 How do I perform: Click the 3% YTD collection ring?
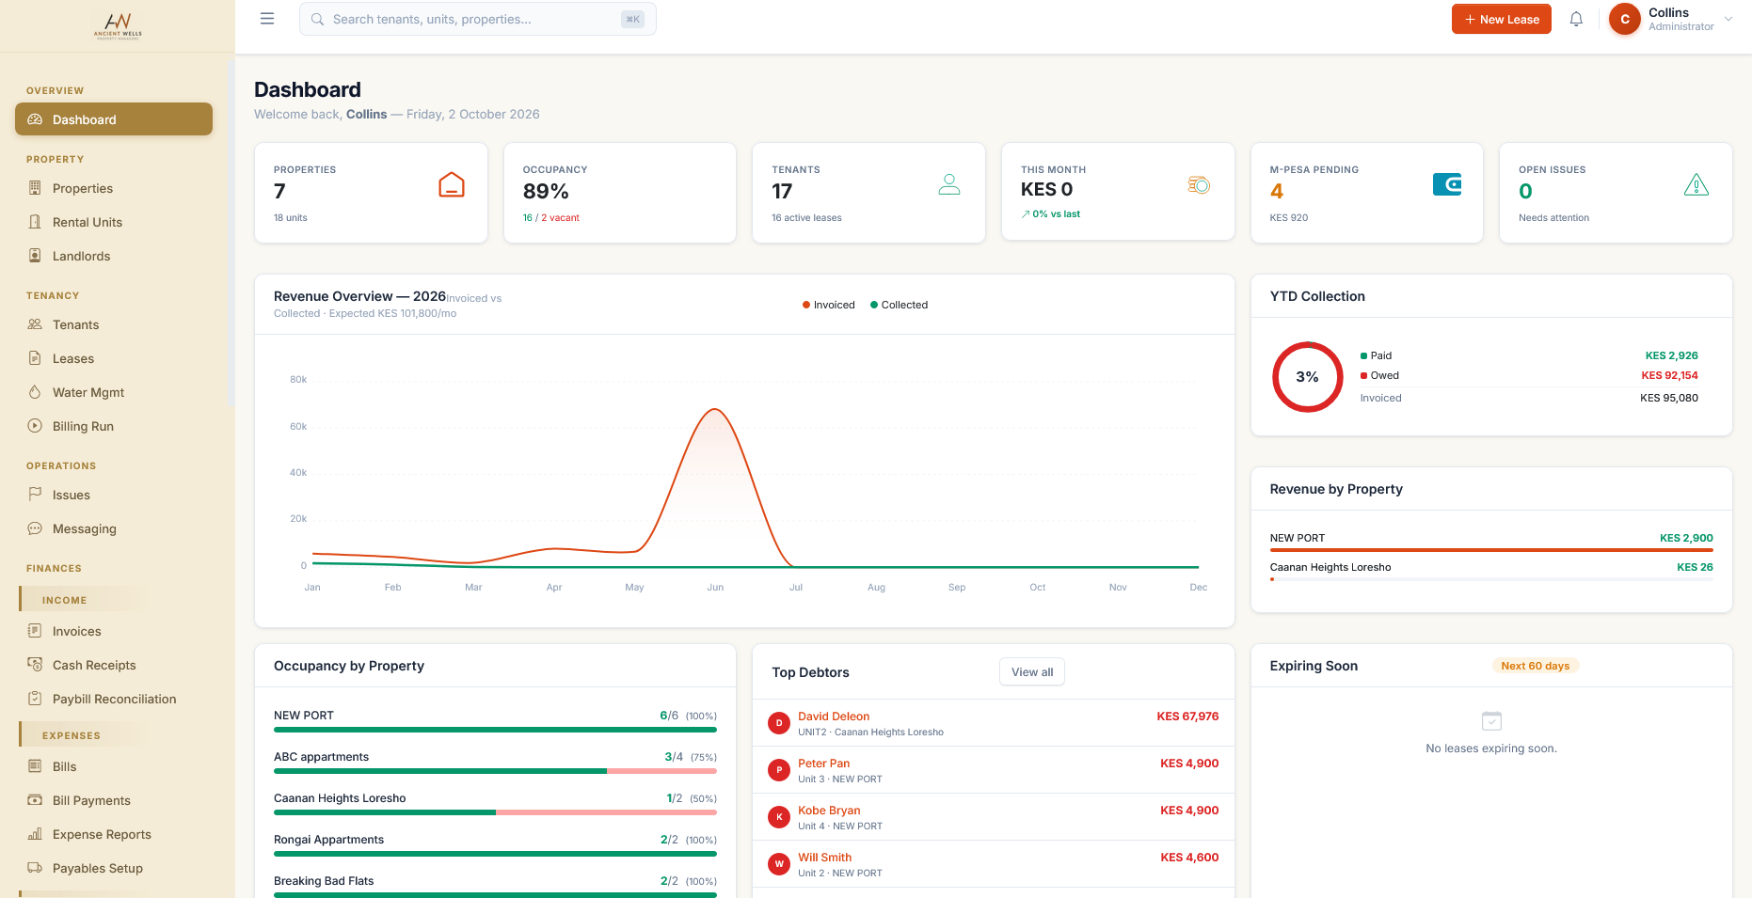[1307, 377]
